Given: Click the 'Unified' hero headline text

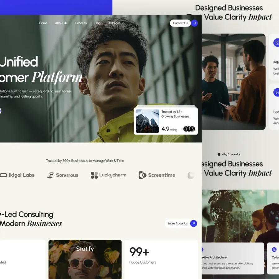Looking at the screenshot, I should (19, 62).
